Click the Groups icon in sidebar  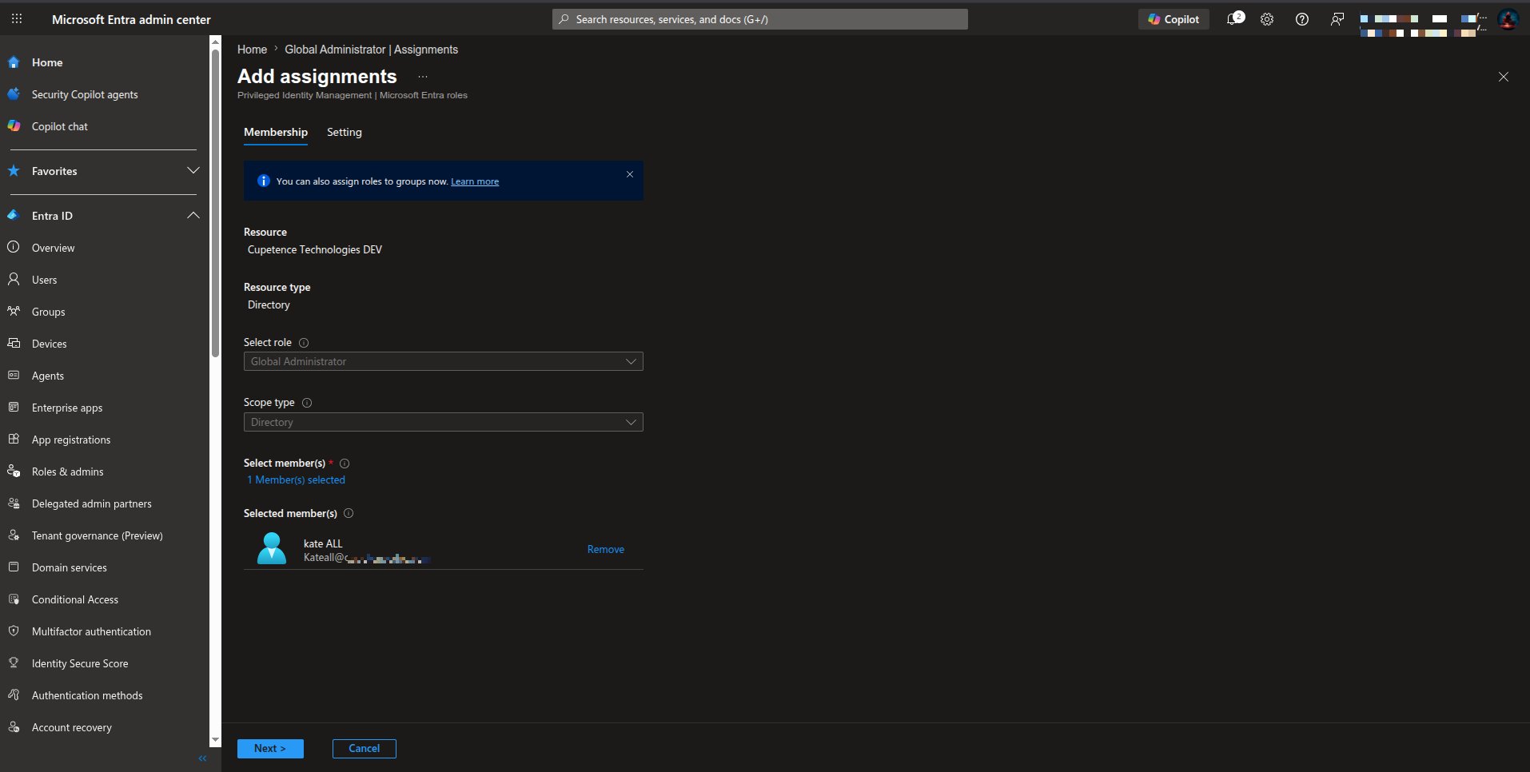[x=14, y=312]
